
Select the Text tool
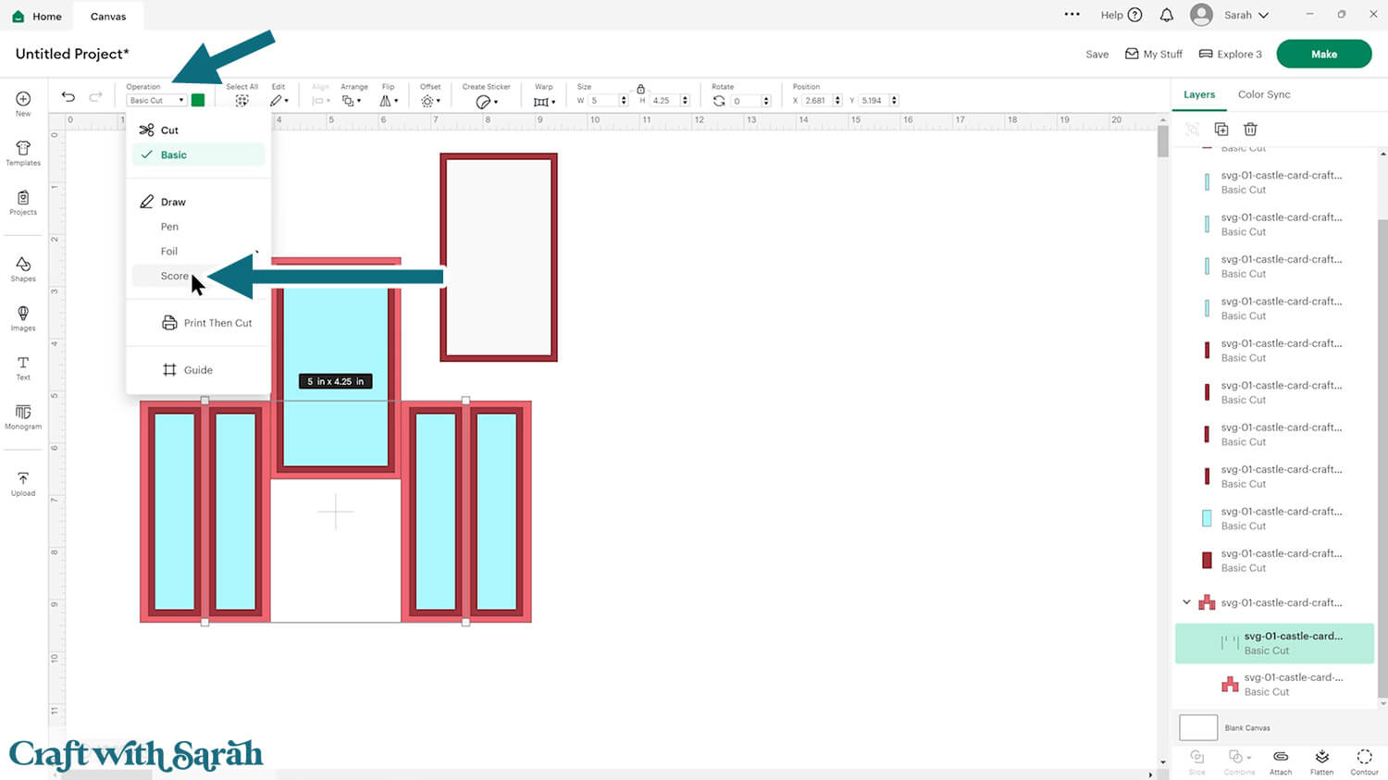(x=23, y=367)
